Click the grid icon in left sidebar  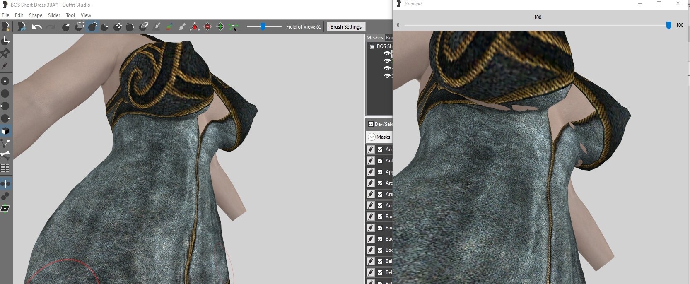pos(5,168)
